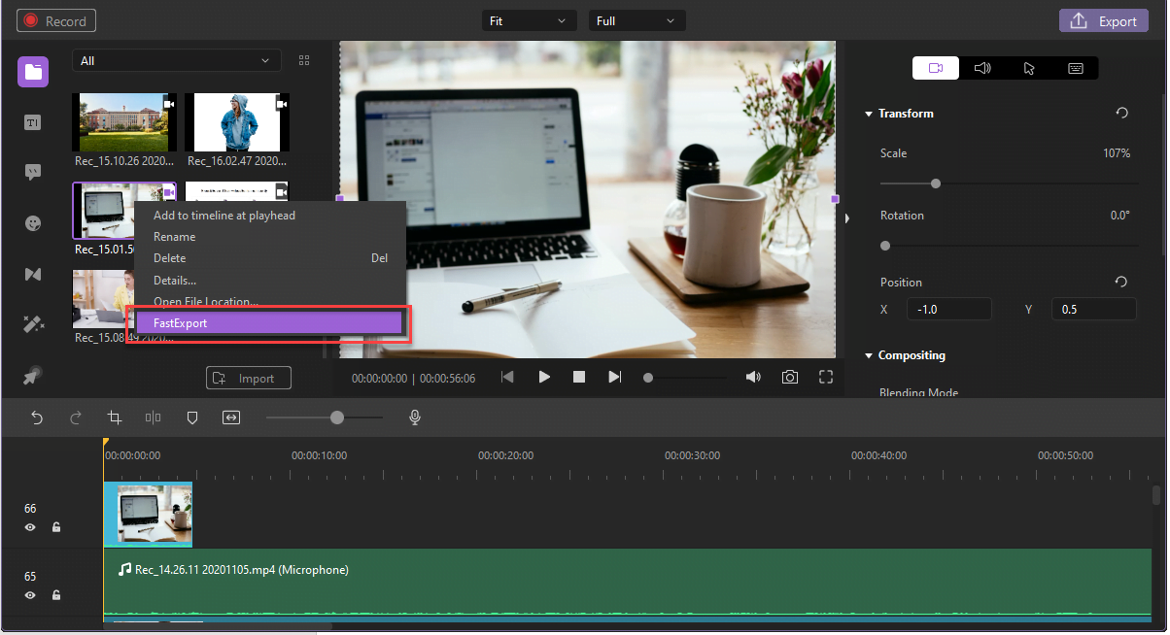Open the bottom sidebar panel below magic wand
The height and width of the screenshot is (635, 1170).
tap(33, 375)
